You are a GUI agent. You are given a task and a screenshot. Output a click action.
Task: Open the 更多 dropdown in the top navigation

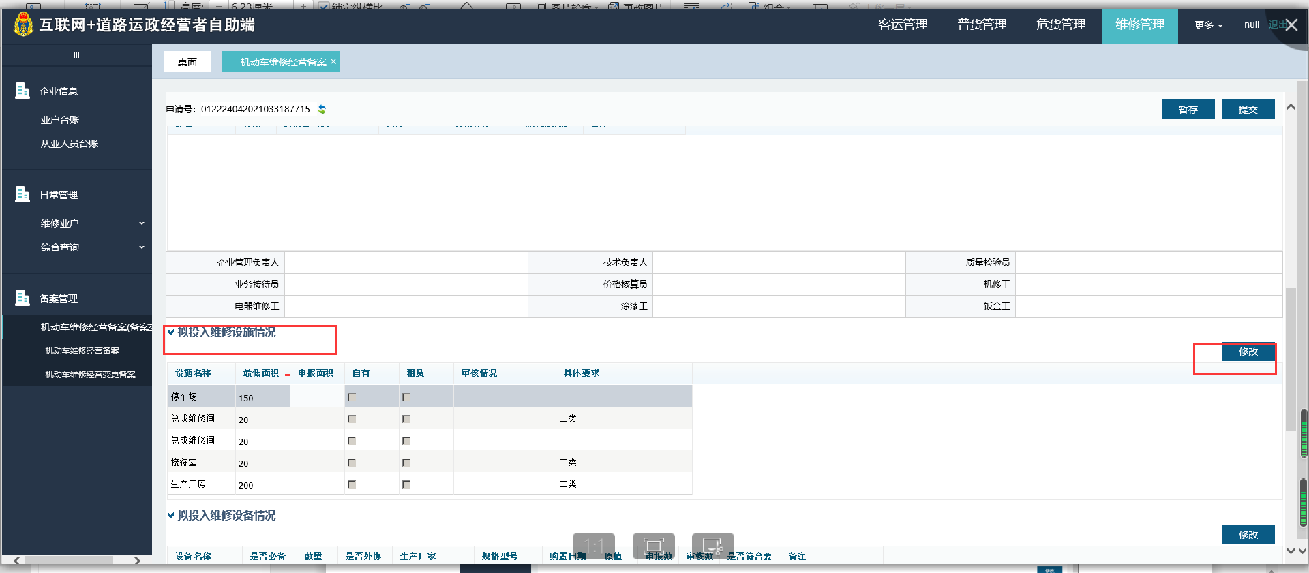coord(1208,25)
